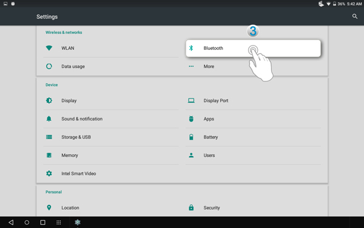
Task: Tap the Home circle navigation button
Action: pos(27,222)
